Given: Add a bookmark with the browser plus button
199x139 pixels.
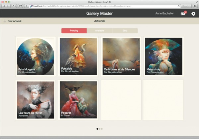Looking at the screenshot, I should 27,6.
